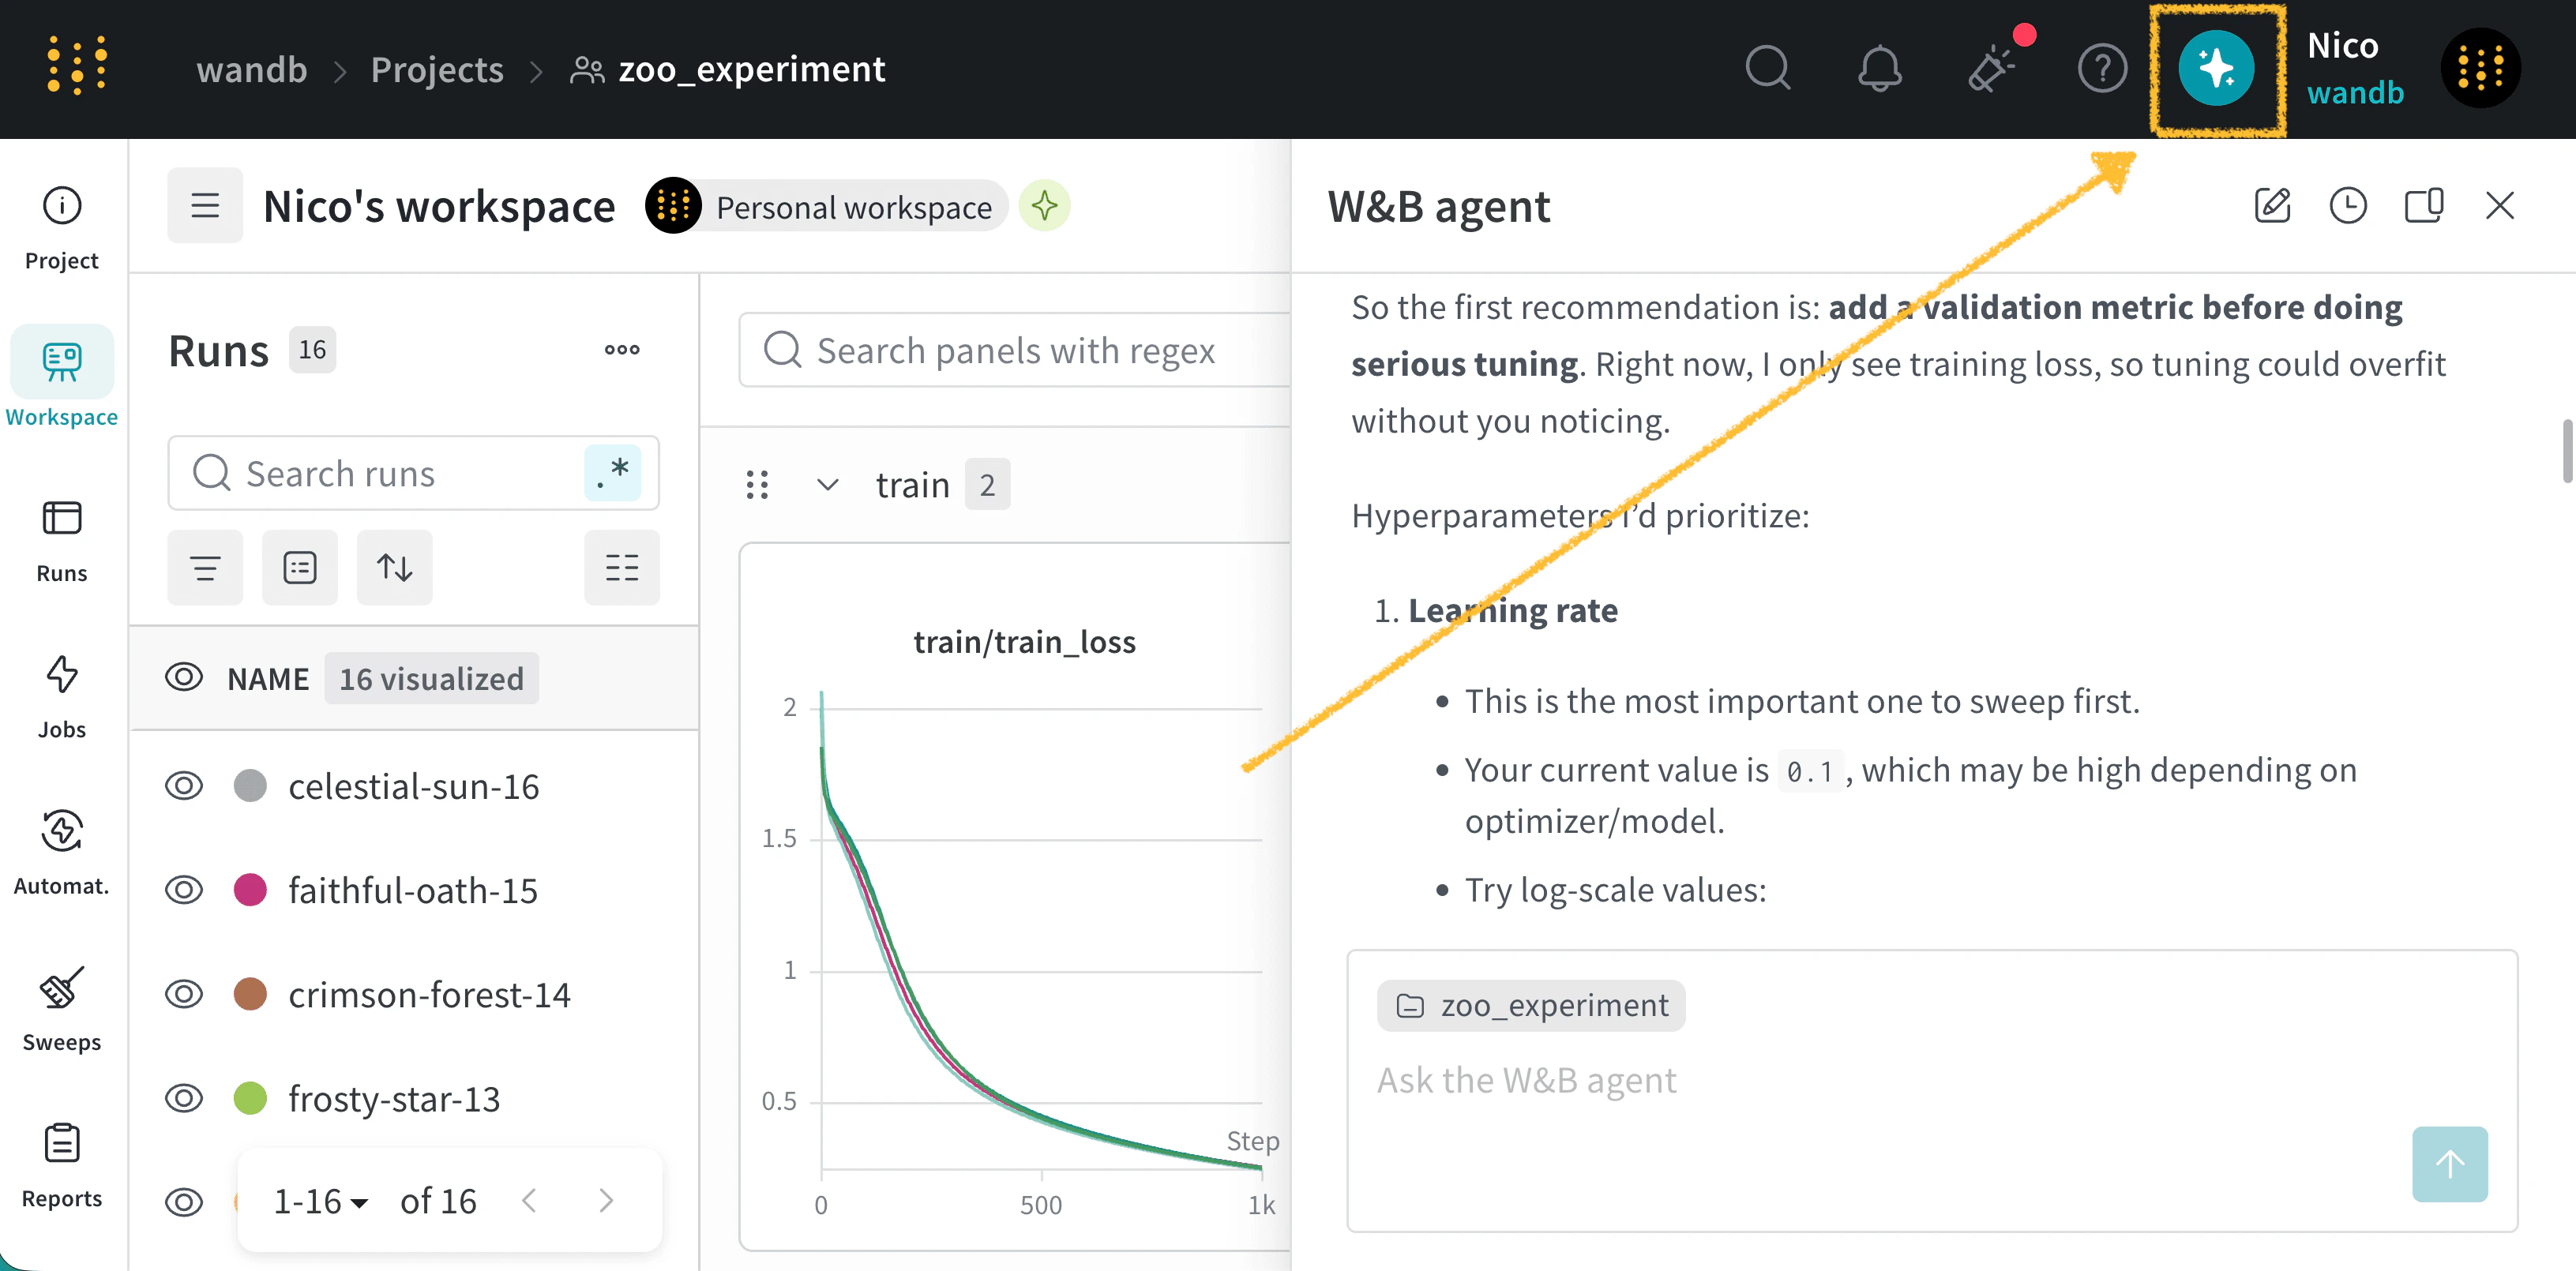Go to previous page of runs
Screen dimensions: 2576x1271
click(x=530, y=1200)
